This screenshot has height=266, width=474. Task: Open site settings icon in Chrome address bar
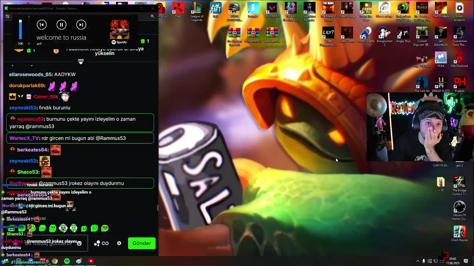[x=7, y=16]
